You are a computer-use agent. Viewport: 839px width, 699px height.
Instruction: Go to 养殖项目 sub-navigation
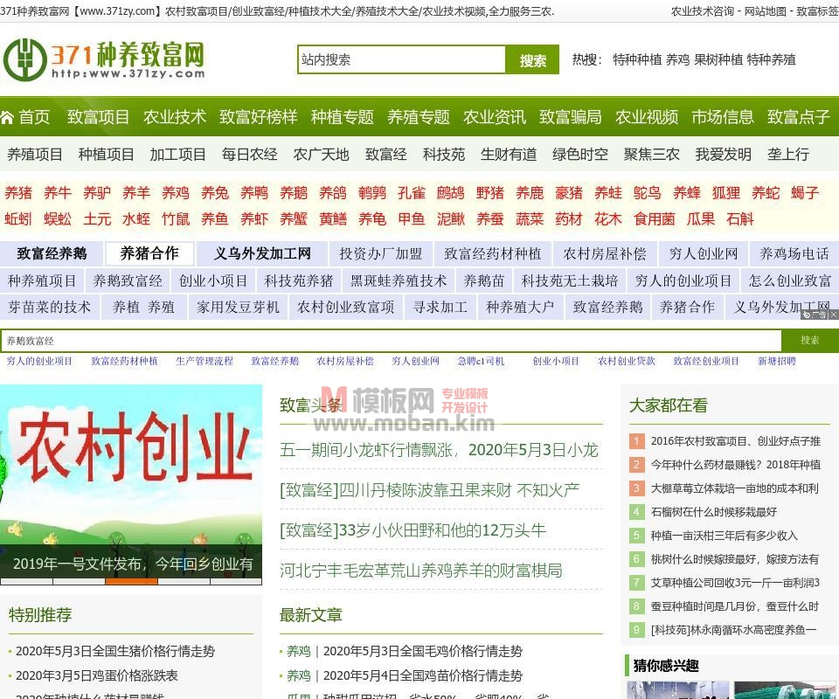point(35,155)
